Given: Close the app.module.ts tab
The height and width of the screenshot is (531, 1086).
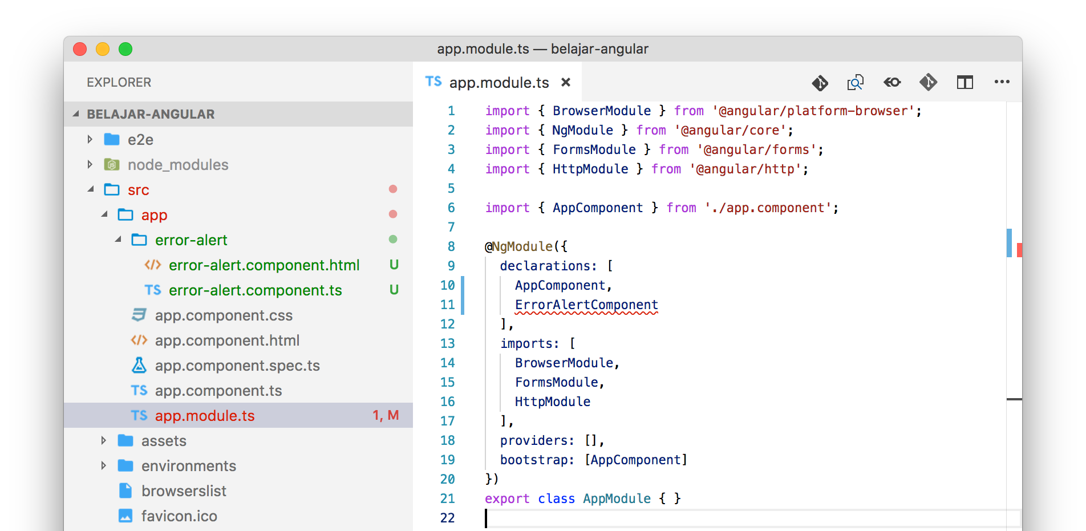Looking at the screenshot, I should click(565, 82).
